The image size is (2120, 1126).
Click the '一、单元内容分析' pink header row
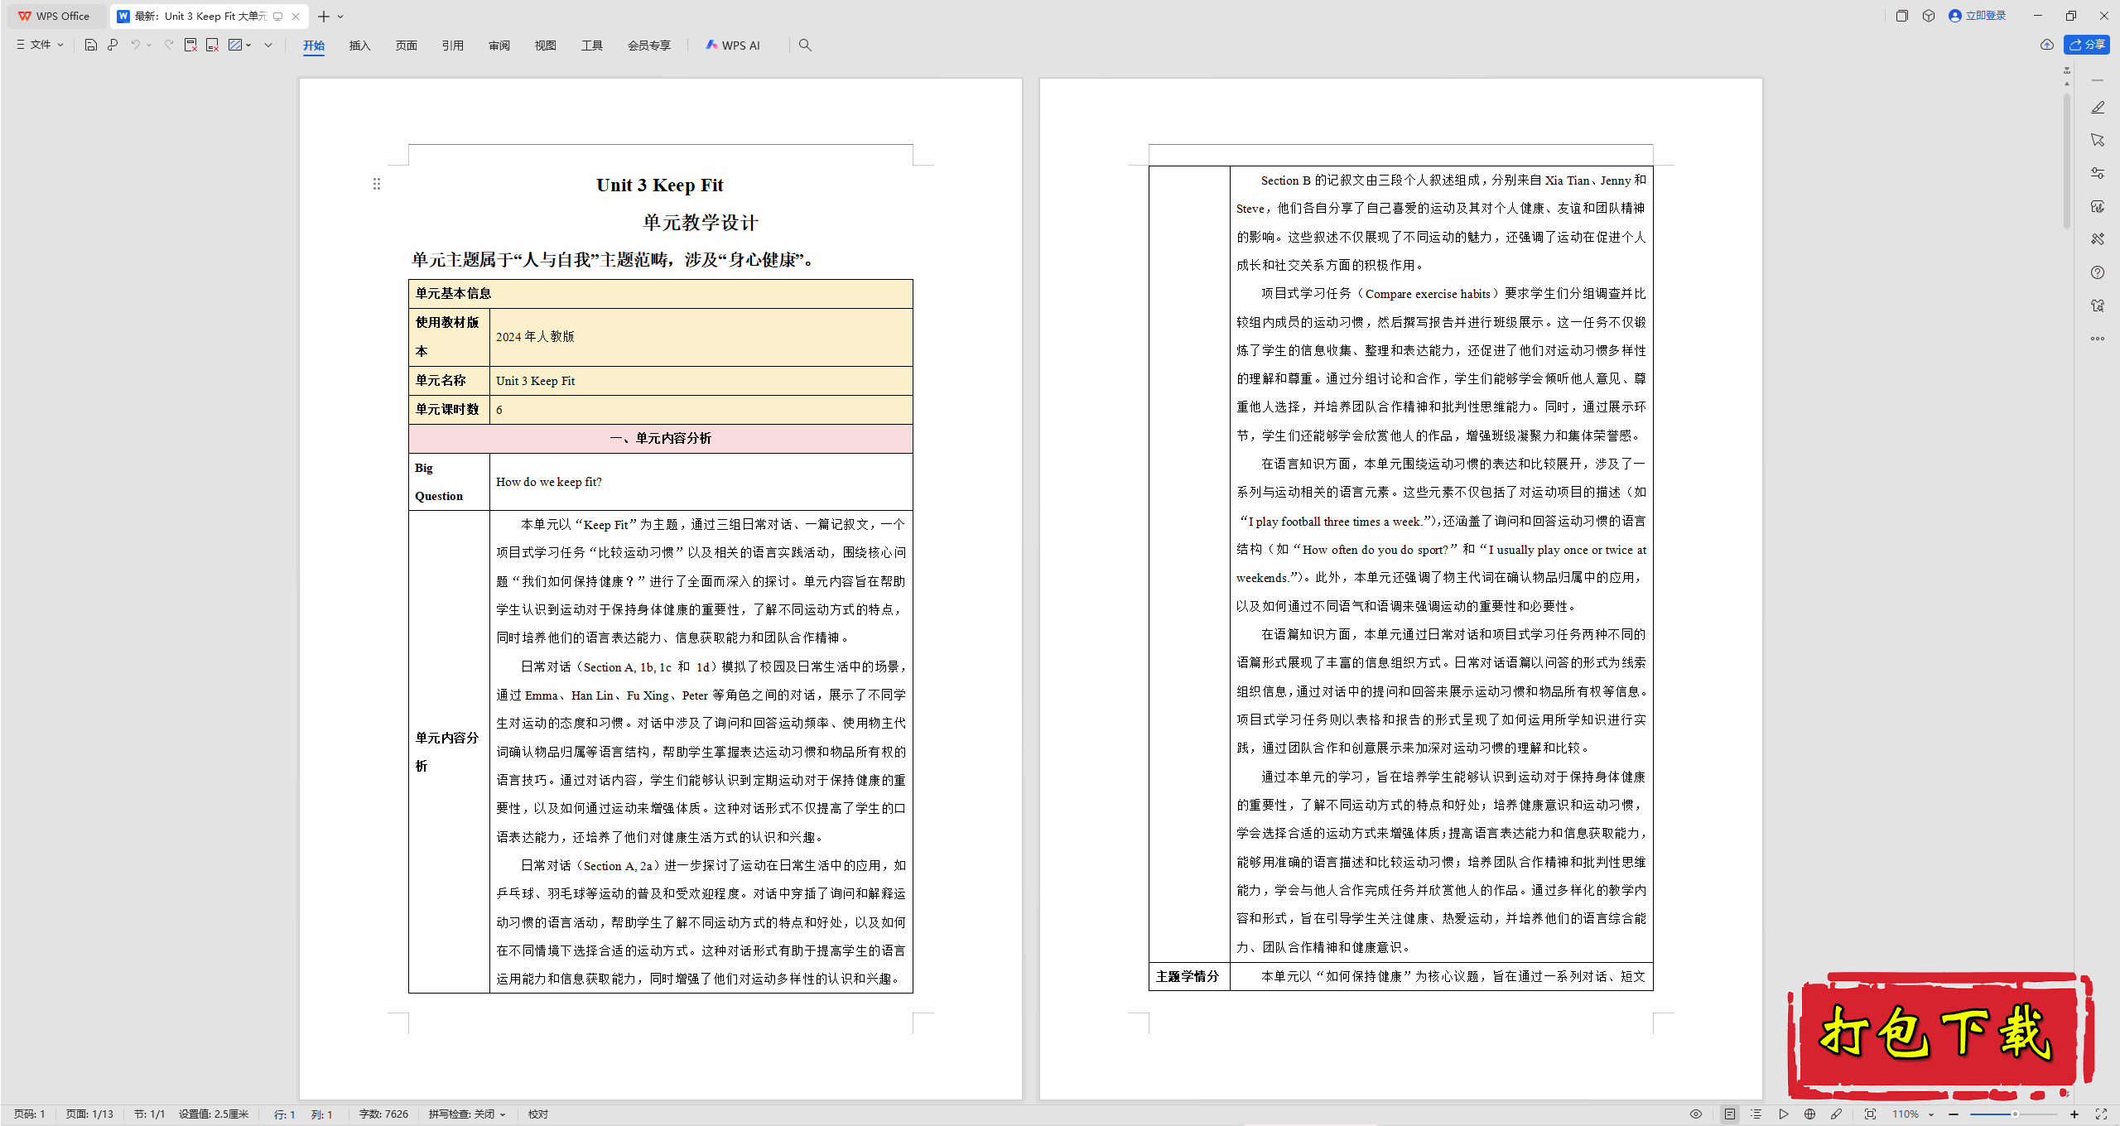tap(661, 439)
